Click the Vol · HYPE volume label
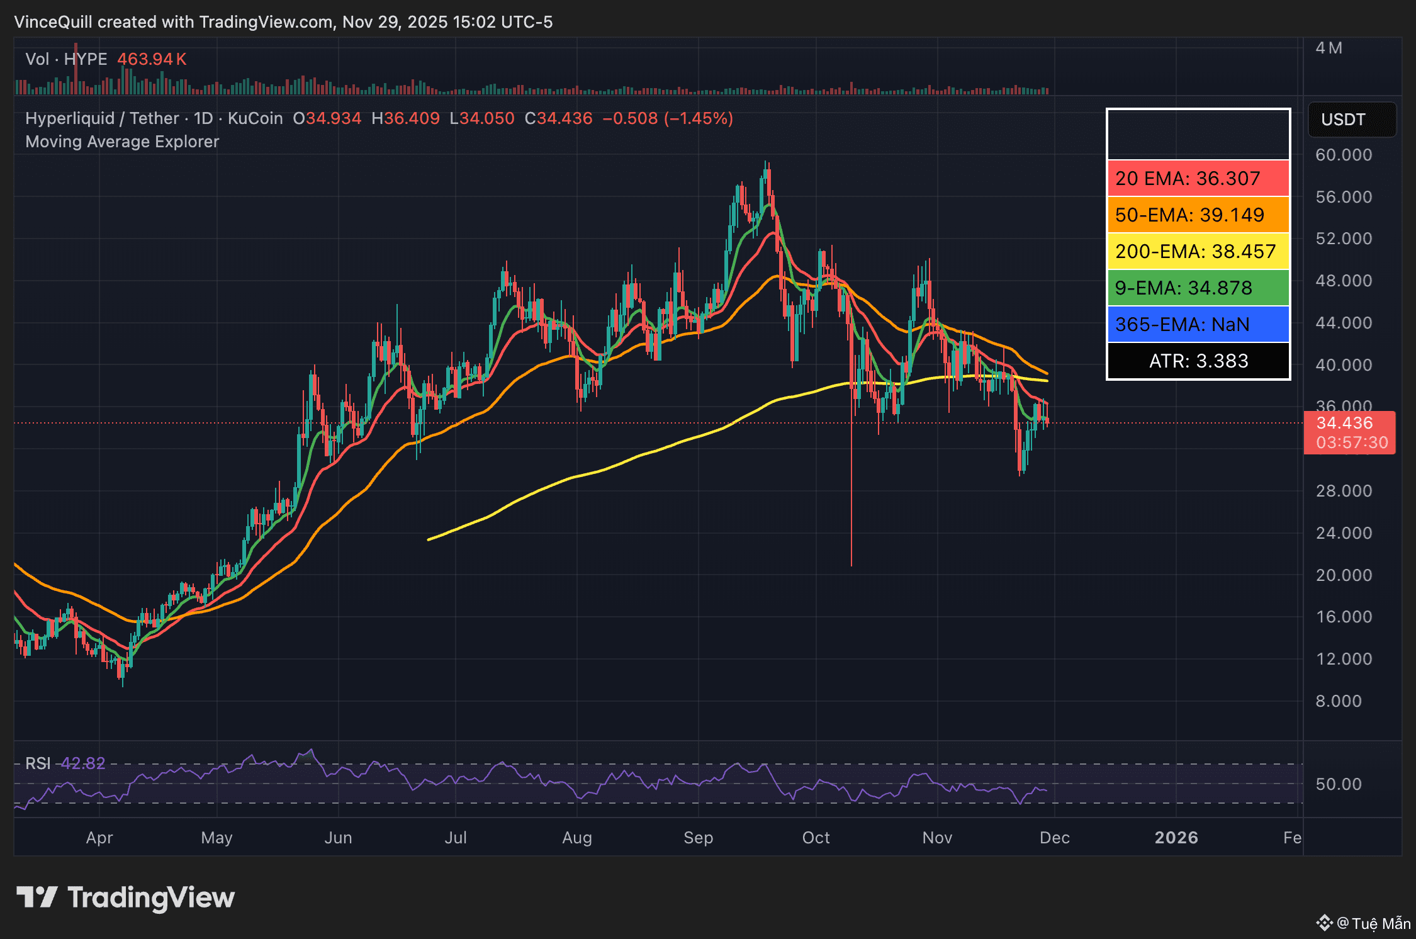The width and height of the screenshot is (1416, 939). (66, 59)
